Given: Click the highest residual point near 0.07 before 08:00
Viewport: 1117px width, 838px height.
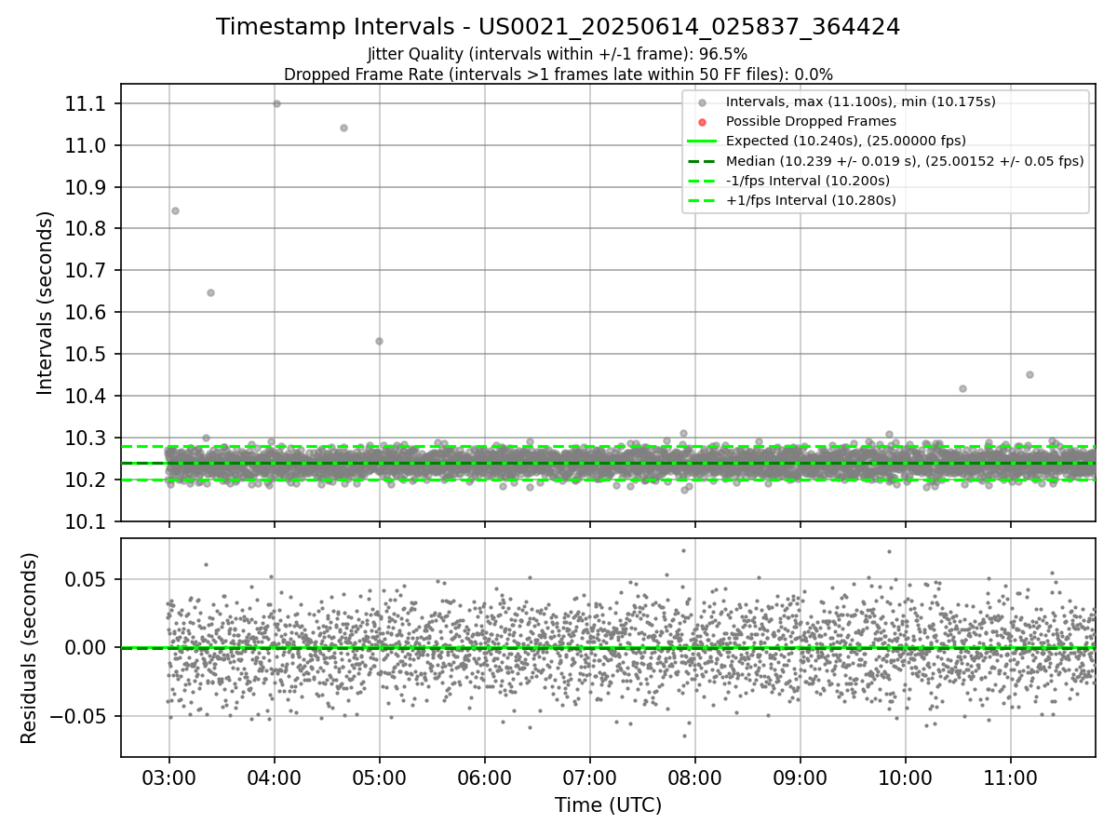Looking at the screenshot, I should coord(683,550).
